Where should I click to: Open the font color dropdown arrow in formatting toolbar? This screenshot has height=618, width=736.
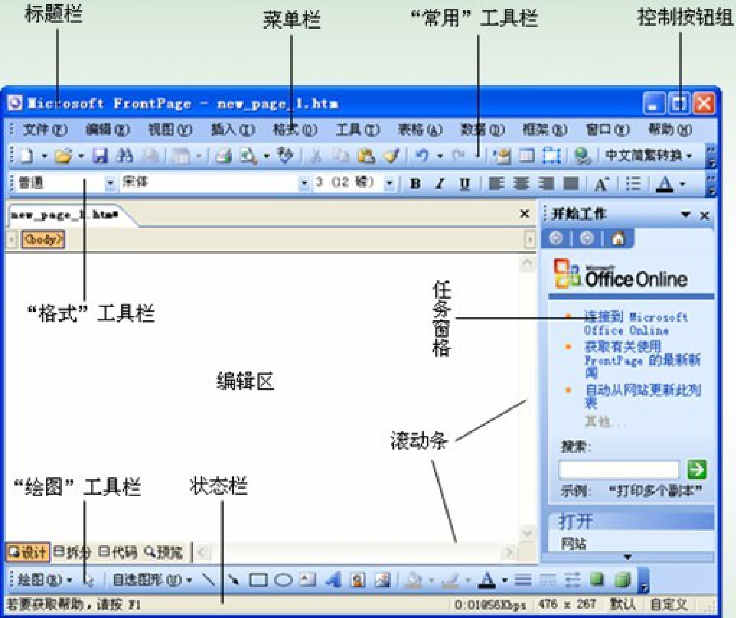click(x=683, y=184)
